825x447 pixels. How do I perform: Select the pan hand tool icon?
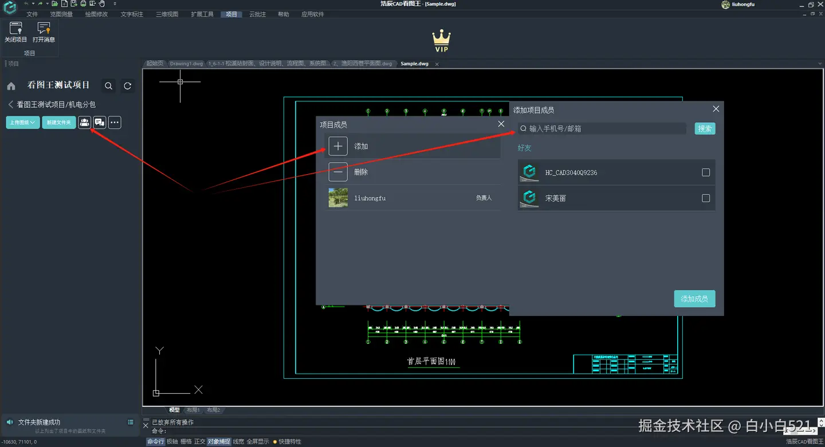(102, 3)
